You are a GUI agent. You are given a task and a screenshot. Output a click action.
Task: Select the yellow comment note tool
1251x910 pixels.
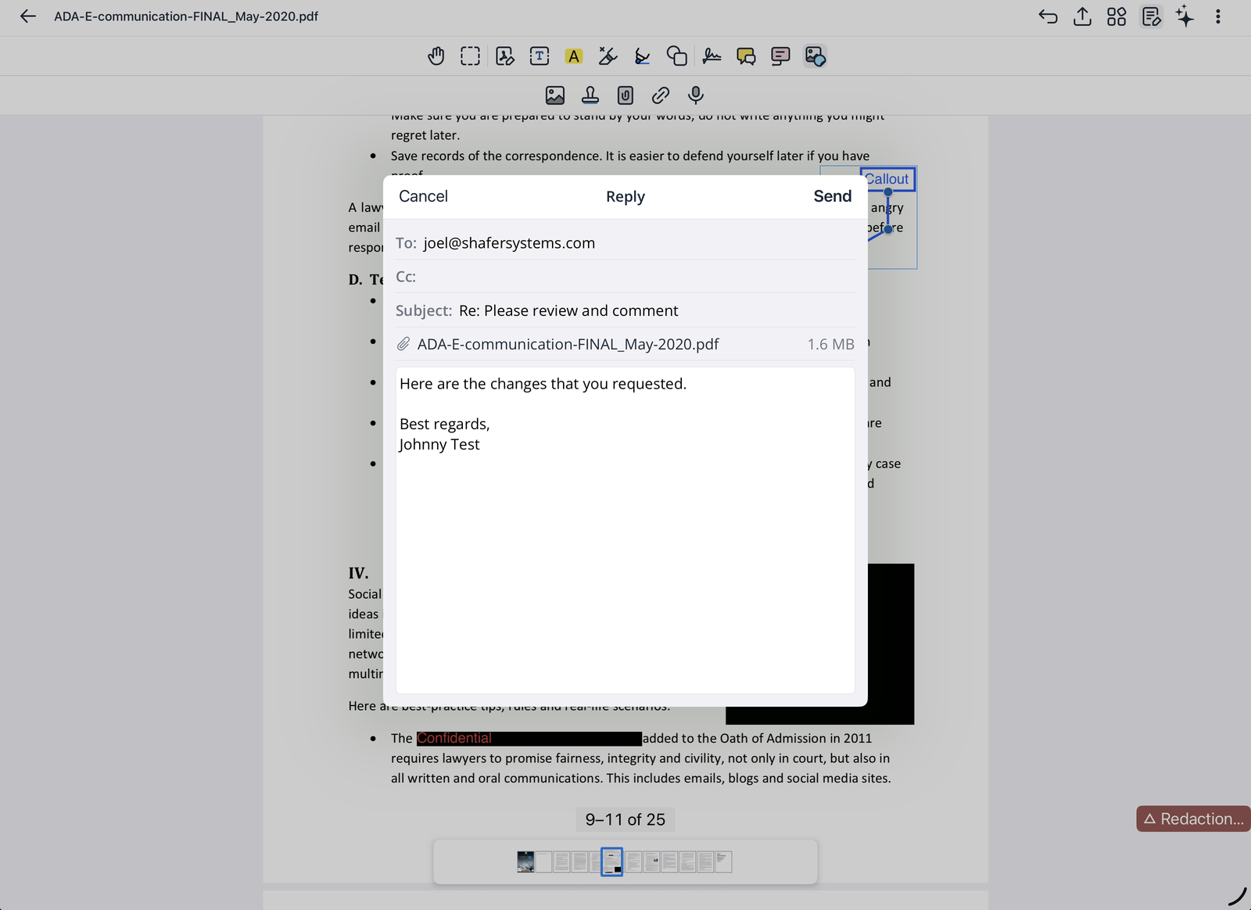(746, 56)
